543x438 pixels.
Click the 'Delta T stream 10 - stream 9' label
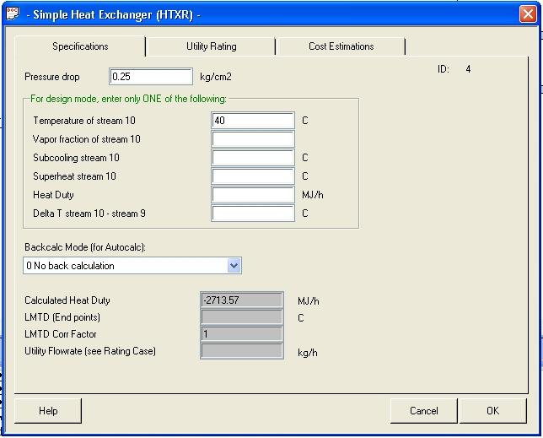pyautogui.click(x=89, y=214)
